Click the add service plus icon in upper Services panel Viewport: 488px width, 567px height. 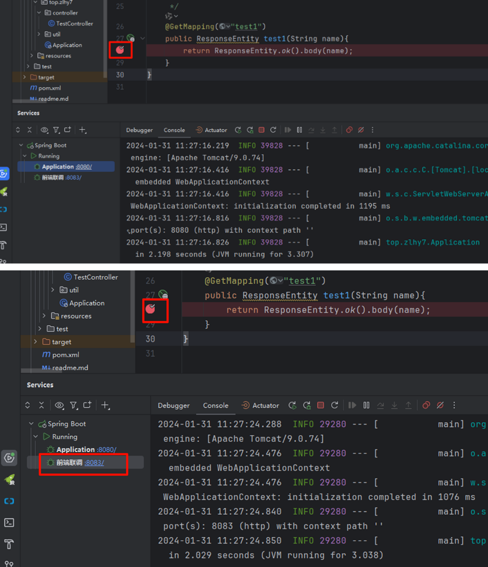(82, 130)
